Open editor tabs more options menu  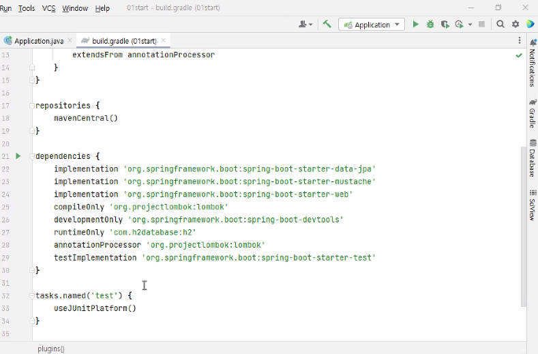520,40
